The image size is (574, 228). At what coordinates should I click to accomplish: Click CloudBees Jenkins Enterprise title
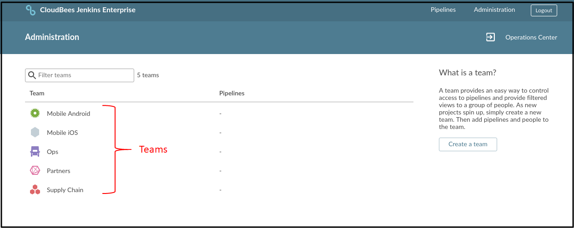(88, 10)
